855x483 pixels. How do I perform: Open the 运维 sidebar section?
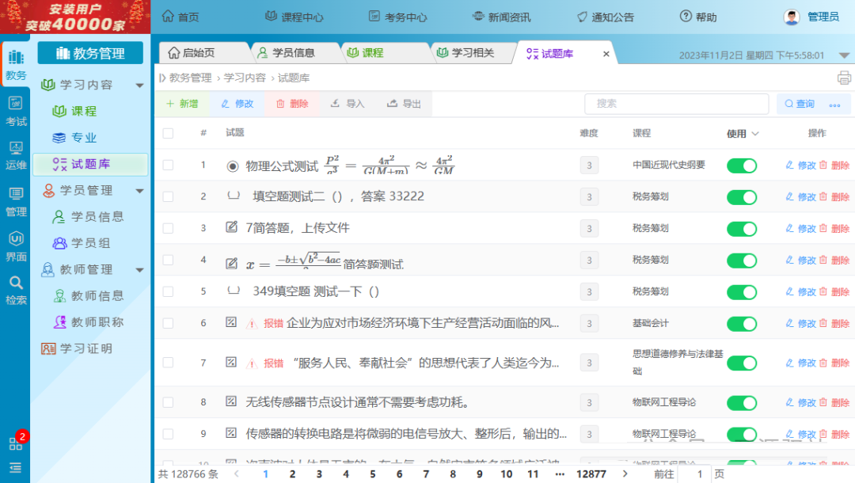[16, 155]
